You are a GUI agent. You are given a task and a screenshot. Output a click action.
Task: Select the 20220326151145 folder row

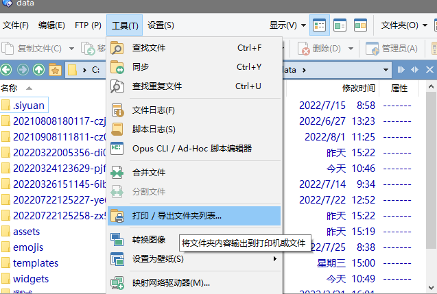[53, 184]
